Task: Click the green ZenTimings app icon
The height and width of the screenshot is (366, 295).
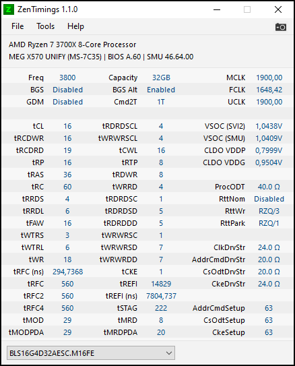Action: pyautogui.click(x=9, y=9)
